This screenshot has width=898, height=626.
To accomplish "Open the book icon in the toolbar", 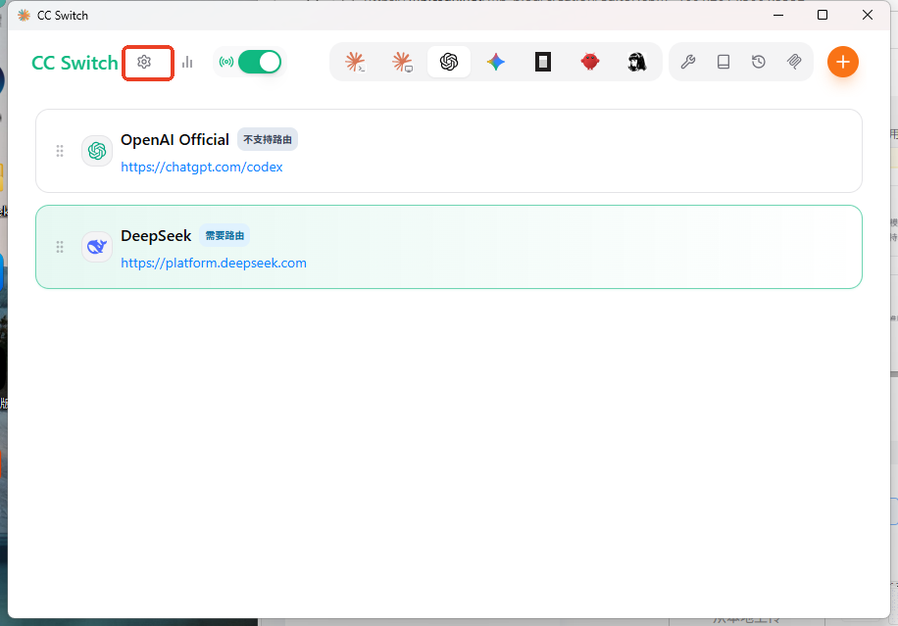I will (723, 62).
